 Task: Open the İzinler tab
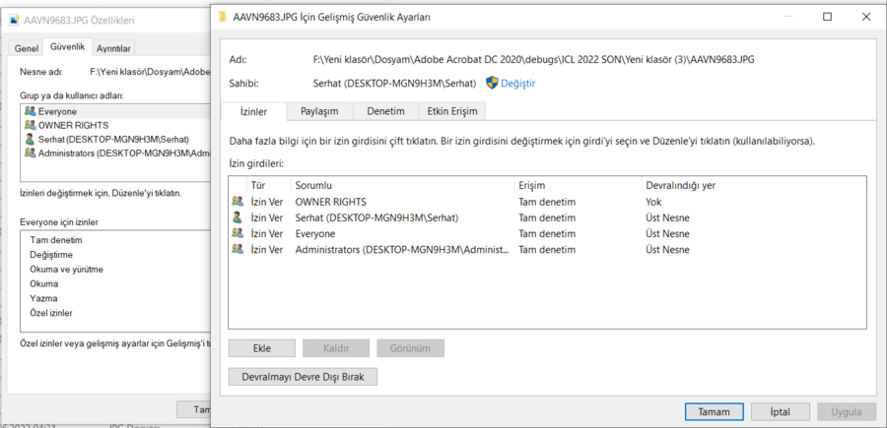click(x=254, y=111)
